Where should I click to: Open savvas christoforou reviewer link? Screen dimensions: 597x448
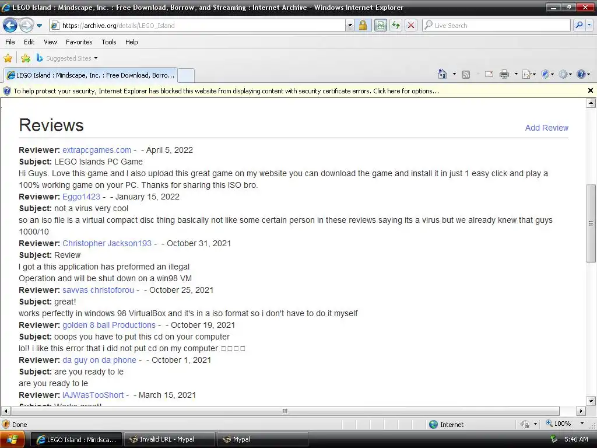[x=98, y=290]
